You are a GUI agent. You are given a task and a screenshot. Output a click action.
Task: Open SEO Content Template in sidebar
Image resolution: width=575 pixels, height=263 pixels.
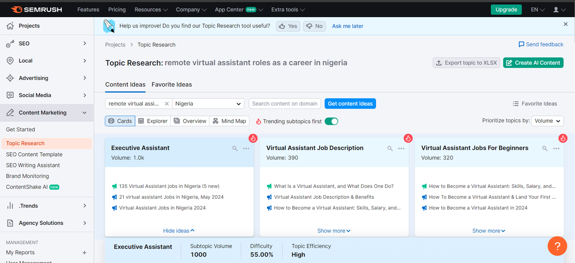(34, 154)
